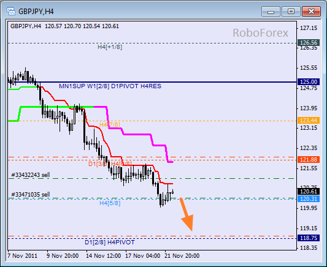Click the 123.95 price scale value
This screenshot has width=327, height=267.
309,108
